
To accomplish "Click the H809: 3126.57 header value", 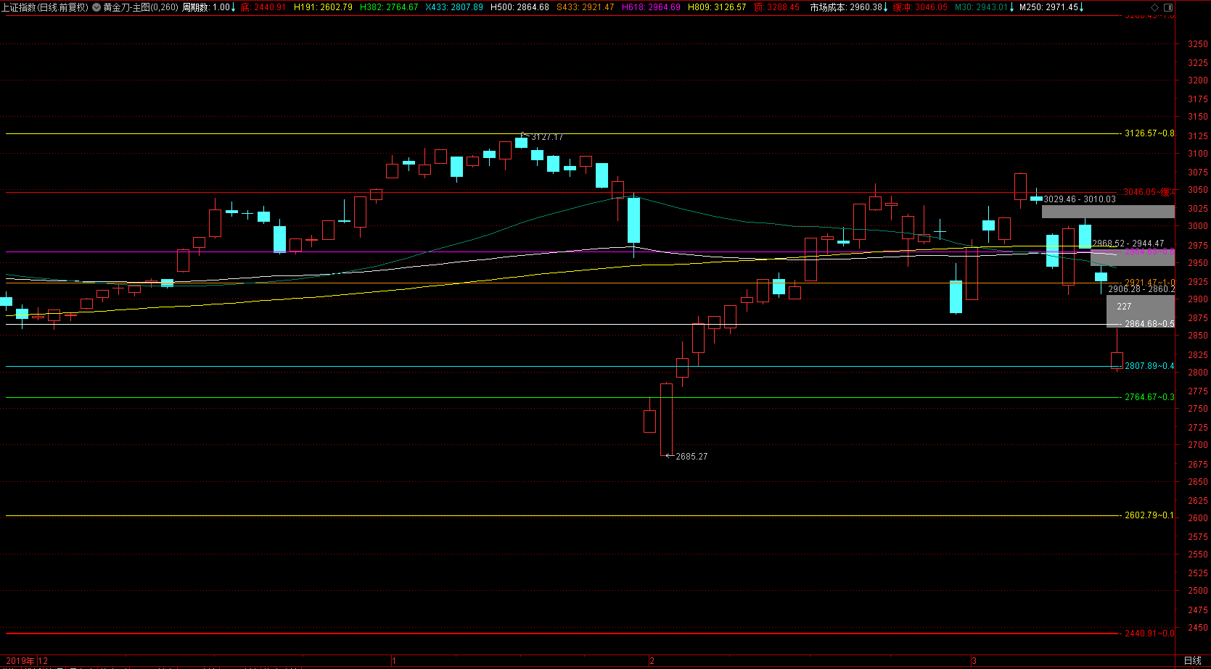I will (717, 7).
